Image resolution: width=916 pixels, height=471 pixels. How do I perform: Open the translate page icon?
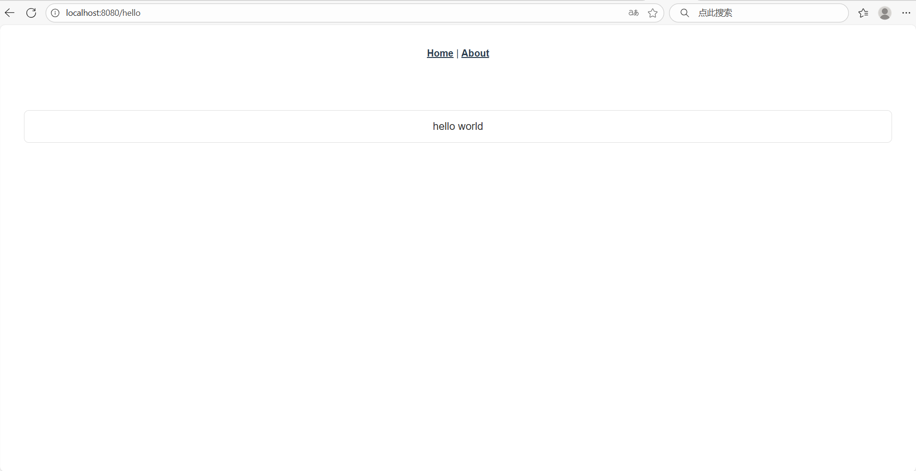(x=634, y=13)
